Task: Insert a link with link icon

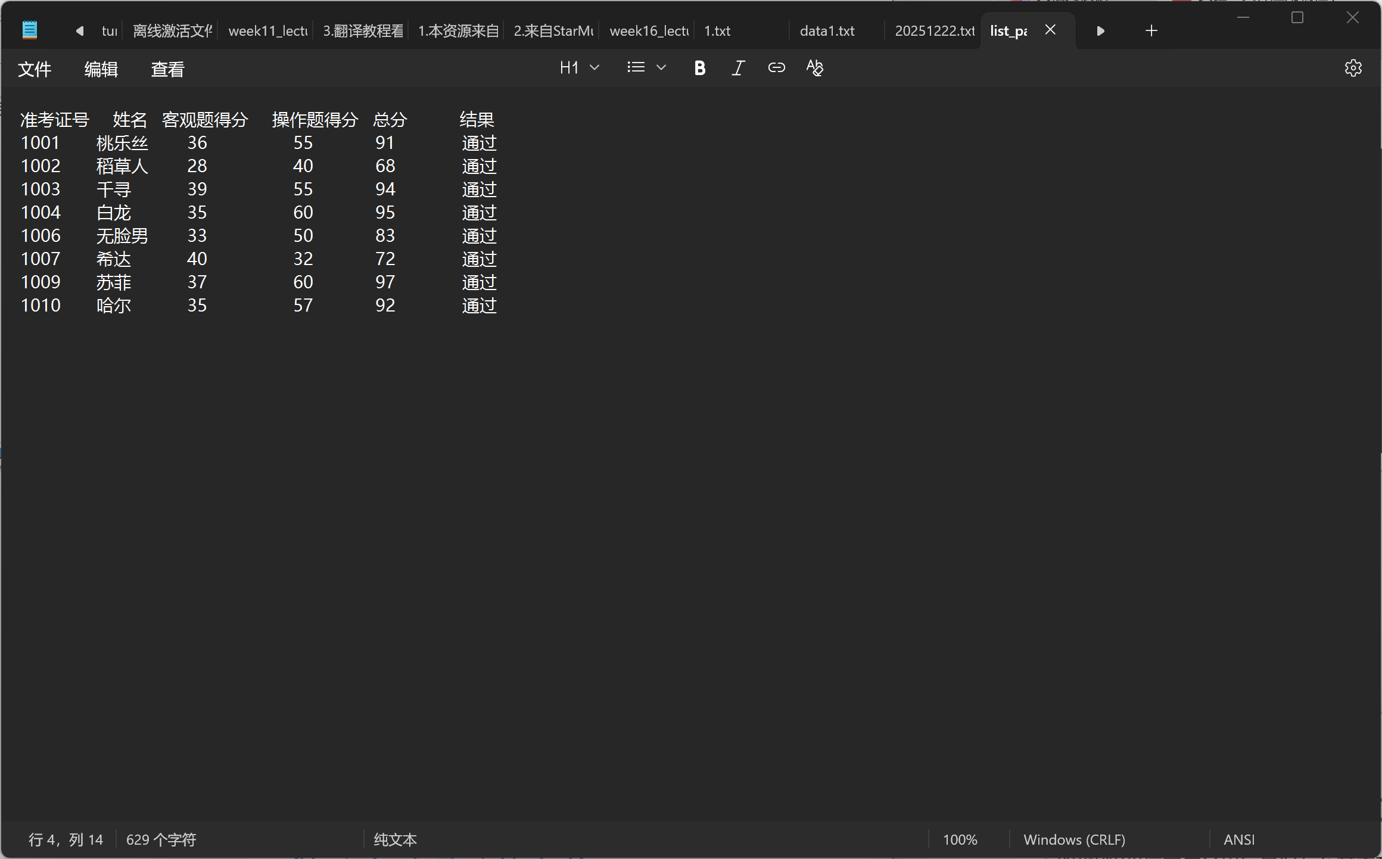Action: [776, 68]
